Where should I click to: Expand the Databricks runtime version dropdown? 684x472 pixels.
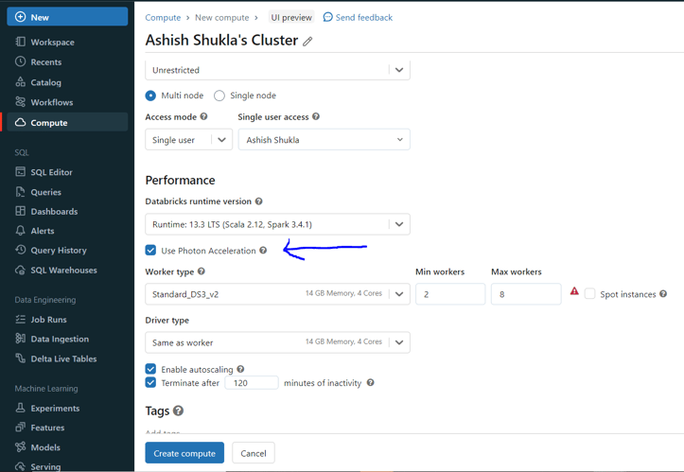(277, 224)
